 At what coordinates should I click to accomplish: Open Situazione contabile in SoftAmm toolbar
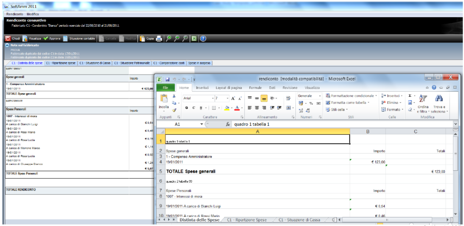pos(79,39)
